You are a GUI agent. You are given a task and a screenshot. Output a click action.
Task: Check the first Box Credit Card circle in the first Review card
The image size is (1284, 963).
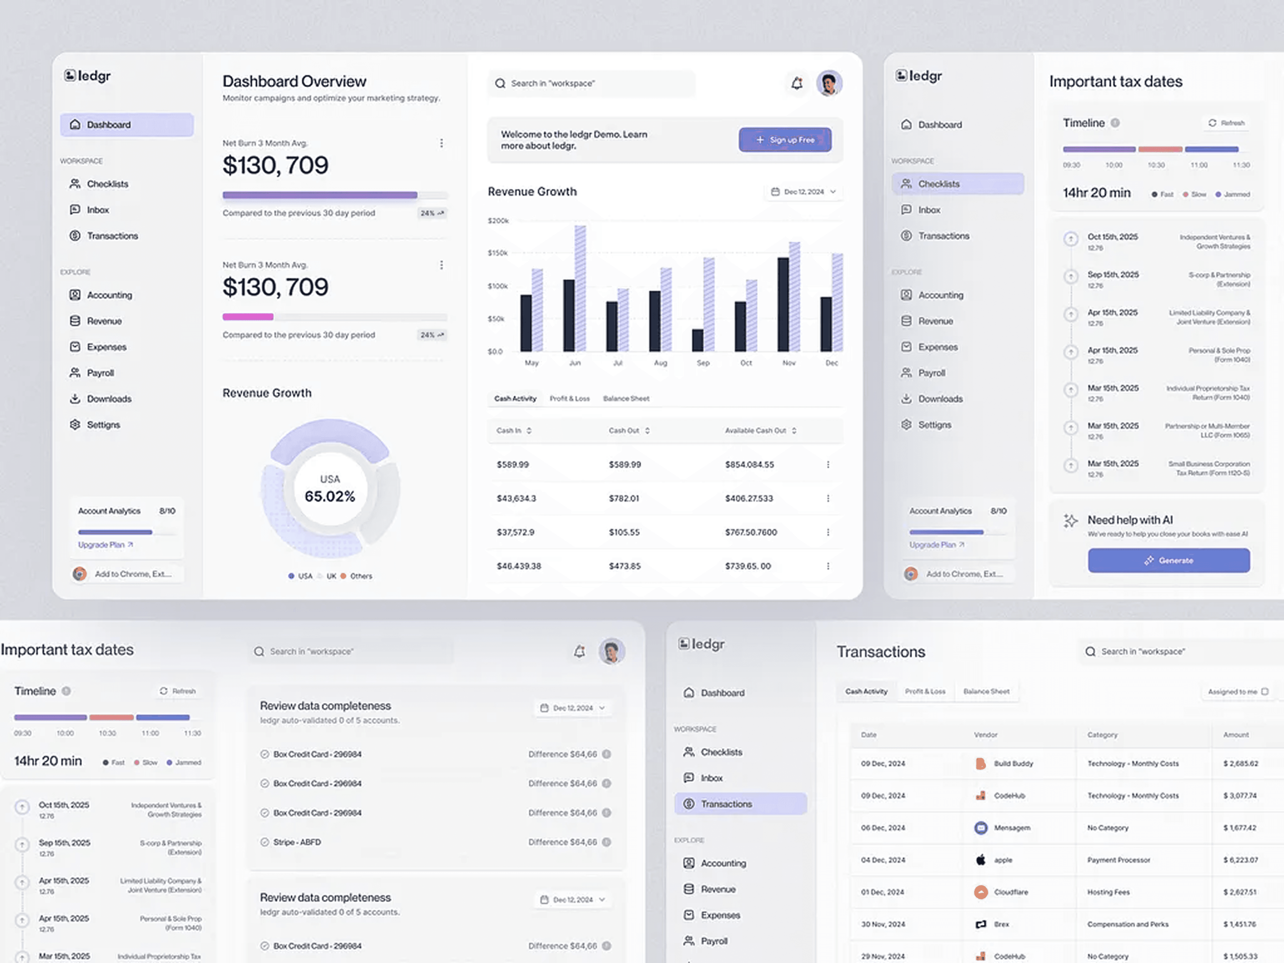(265, 754)
